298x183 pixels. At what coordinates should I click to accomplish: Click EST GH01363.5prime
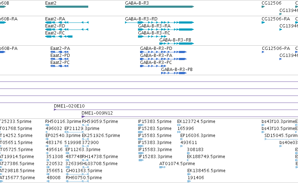coord(84,171)
